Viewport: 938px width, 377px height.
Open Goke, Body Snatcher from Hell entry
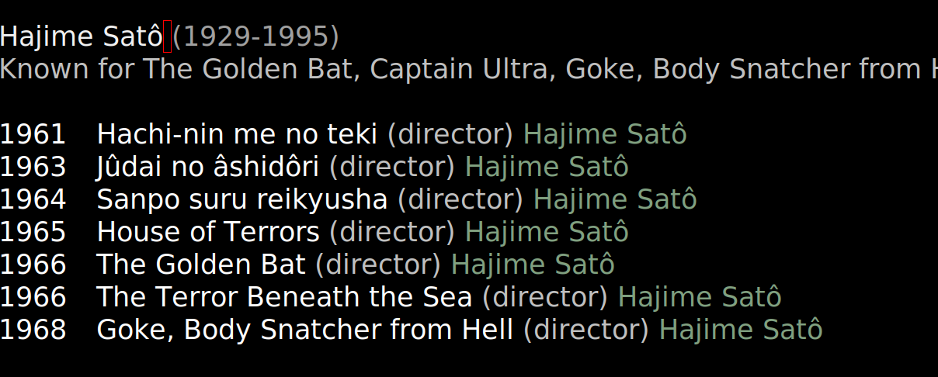coord(305,330)
